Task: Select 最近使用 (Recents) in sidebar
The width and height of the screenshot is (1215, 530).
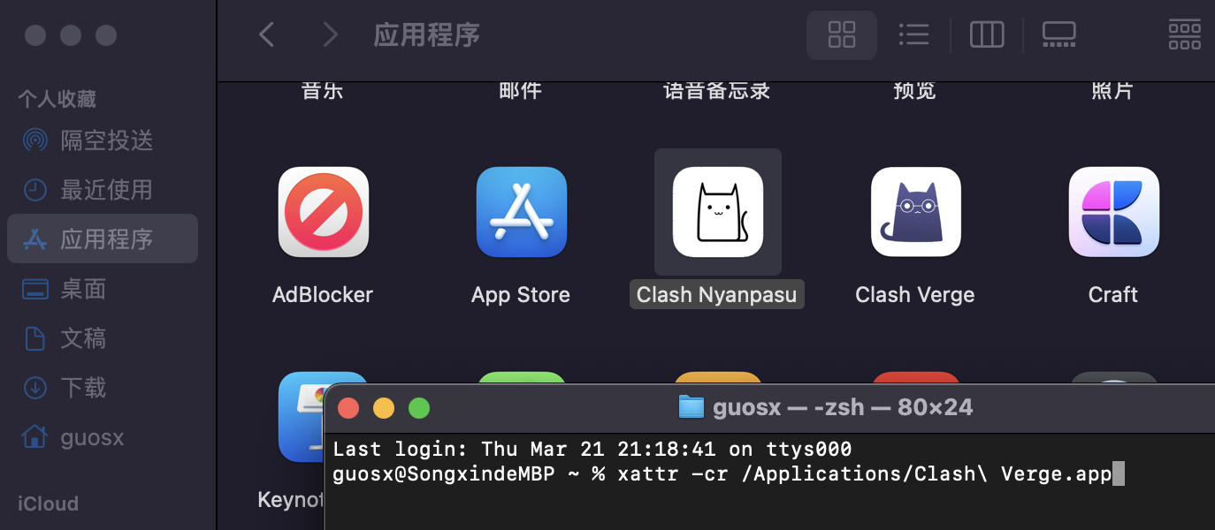Action: [x=106, y=190]
